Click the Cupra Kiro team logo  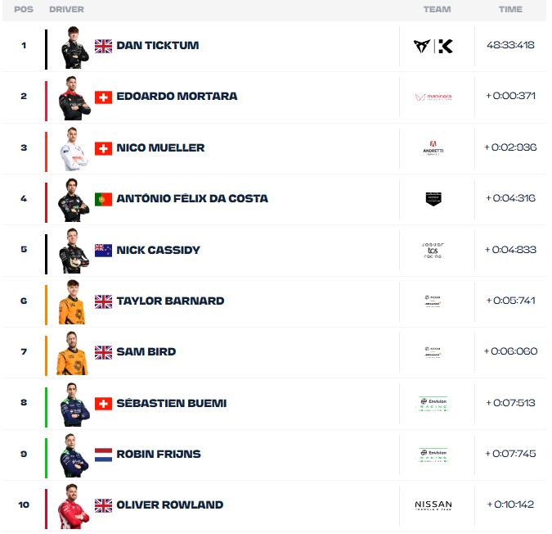click(x=433, y=46)
